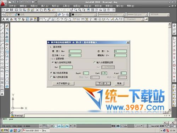Click the Cn 0.25 input field

pos(104,73)
